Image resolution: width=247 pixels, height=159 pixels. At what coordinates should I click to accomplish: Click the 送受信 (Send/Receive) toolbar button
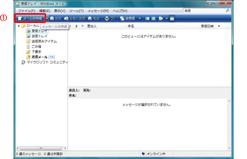[128, 18]
